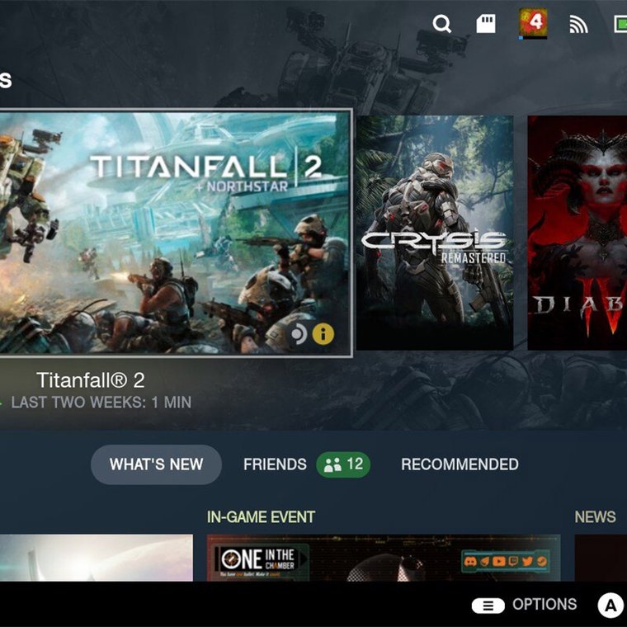Select the Titanfall 2 Northstar game cover

175,233
